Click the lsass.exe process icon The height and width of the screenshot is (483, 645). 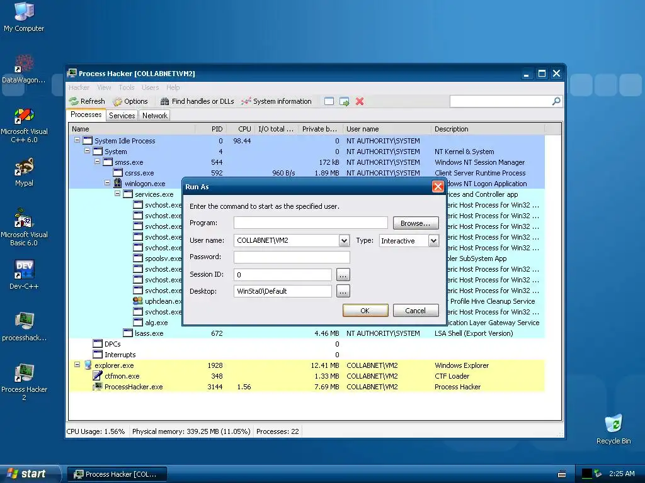click(128, 333)
